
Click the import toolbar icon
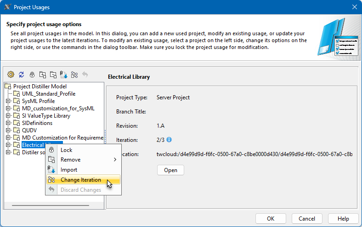64,74
